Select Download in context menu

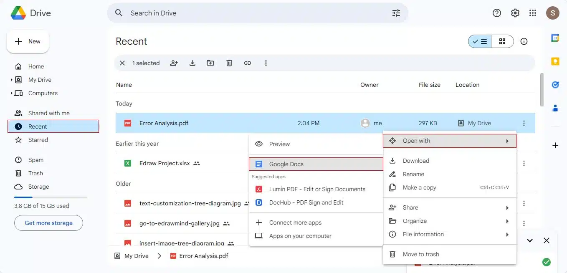450,161
